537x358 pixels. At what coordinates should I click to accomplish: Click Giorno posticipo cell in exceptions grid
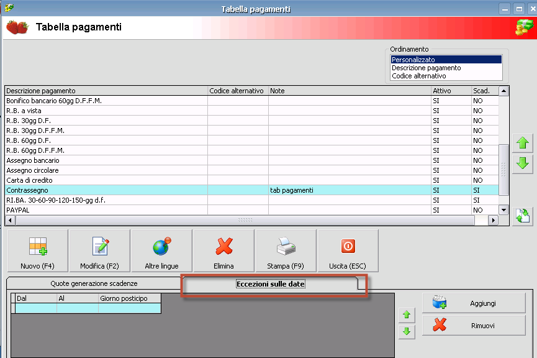coord(130,308)
